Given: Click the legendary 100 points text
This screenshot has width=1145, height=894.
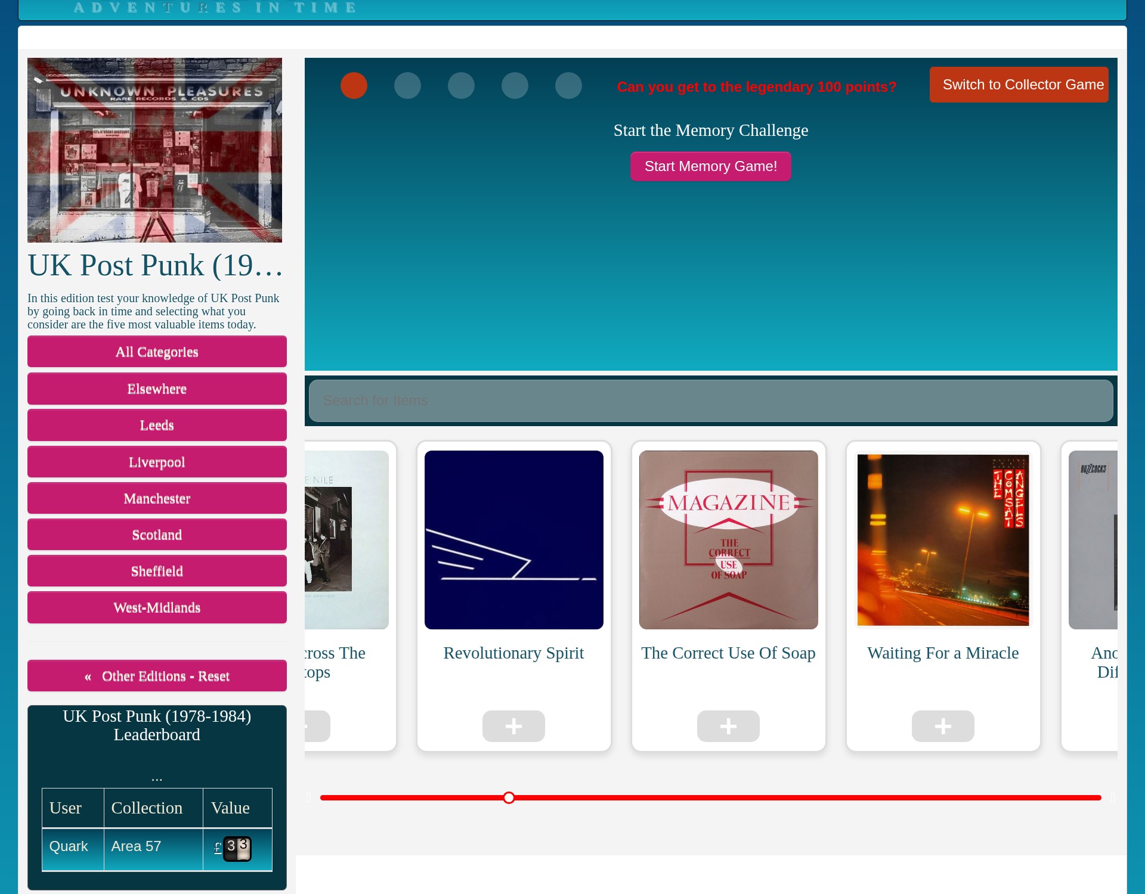Looking at the screenshot, I should [757, 87].
